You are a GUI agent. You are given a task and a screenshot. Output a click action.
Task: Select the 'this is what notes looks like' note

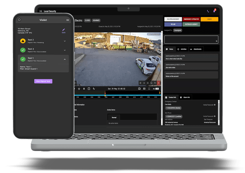click(x=191, y=57)
